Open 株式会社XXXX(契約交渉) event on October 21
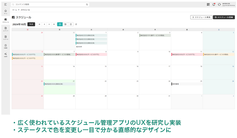This screenshot has width=237, height=138. [x=60, y=84]
